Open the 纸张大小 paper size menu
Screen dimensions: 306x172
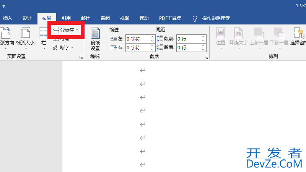(25, 38)
